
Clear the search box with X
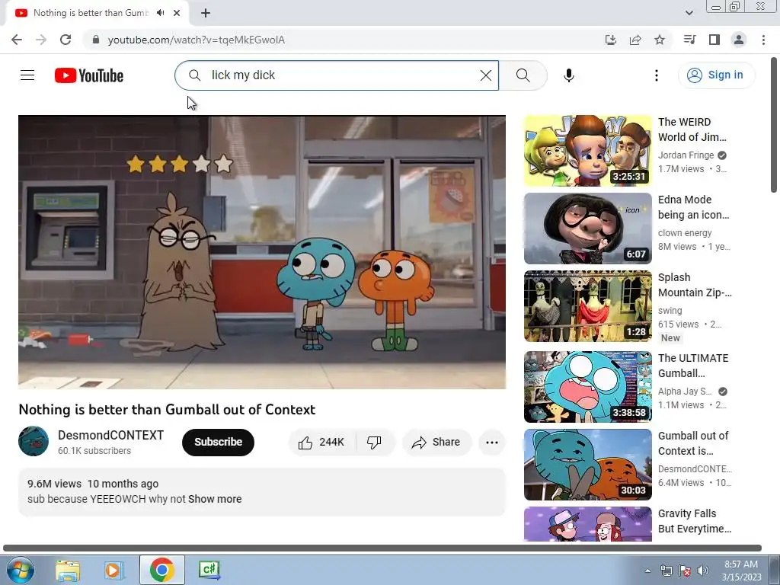pos(485,75)
